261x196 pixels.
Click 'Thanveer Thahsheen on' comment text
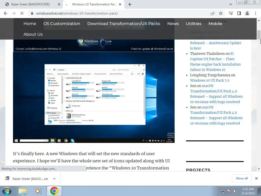[210, 54]
